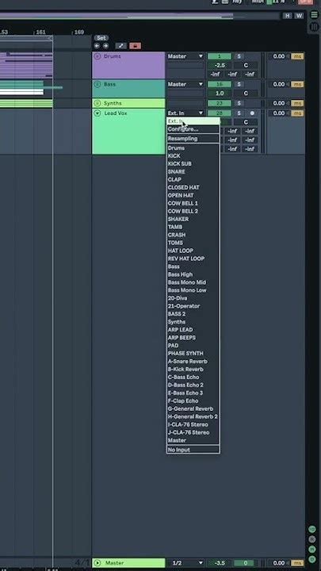Click the Set locator button
Screen dimensions: 321x571
(101, 38)
